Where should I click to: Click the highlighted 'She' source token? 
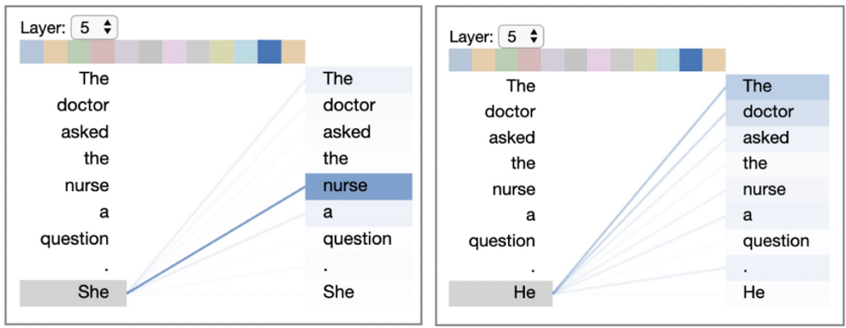click(x=74, y=293)
